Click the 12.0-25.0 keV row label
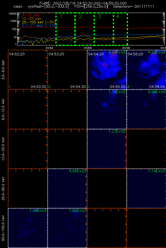The image size is (166, 248). pos(4,149)
